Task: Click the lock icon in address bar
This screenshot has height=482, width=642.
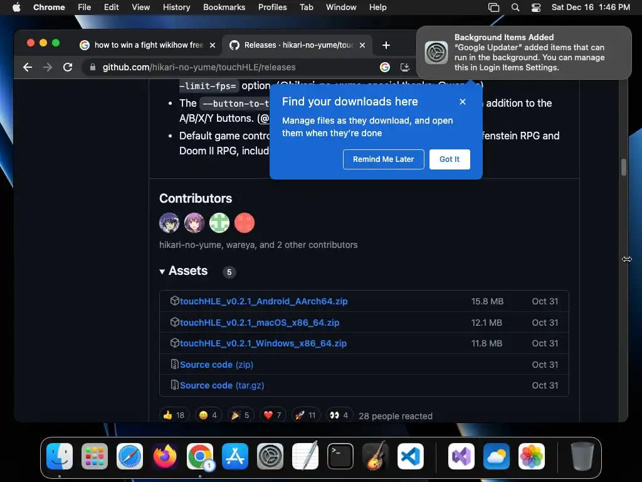Action: [93, 67]
